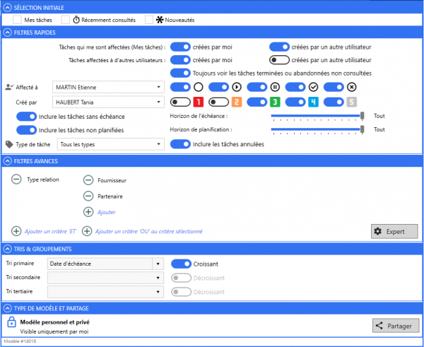Toggle 'Toujours voir les tâches terminées' switch

(x=180, y=73)
